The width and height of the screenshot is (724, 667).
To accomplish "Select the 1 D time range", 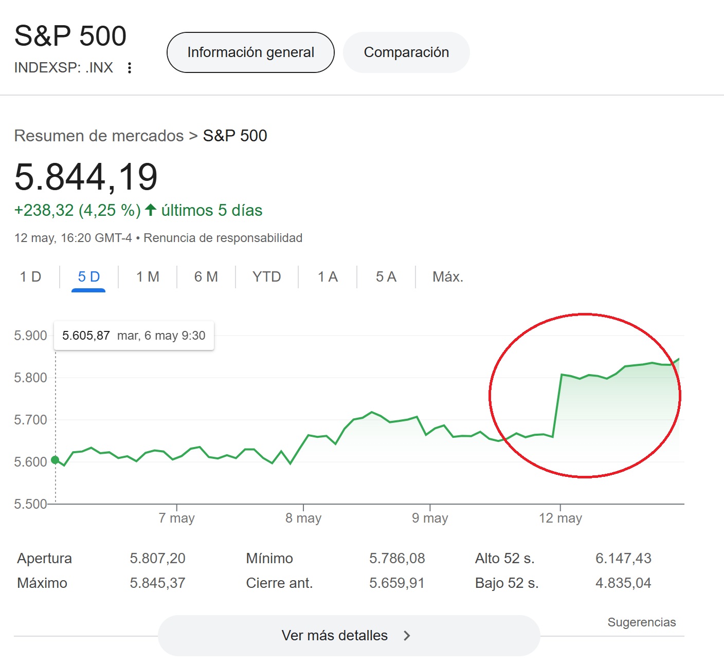I will click(x=30, y=277).
